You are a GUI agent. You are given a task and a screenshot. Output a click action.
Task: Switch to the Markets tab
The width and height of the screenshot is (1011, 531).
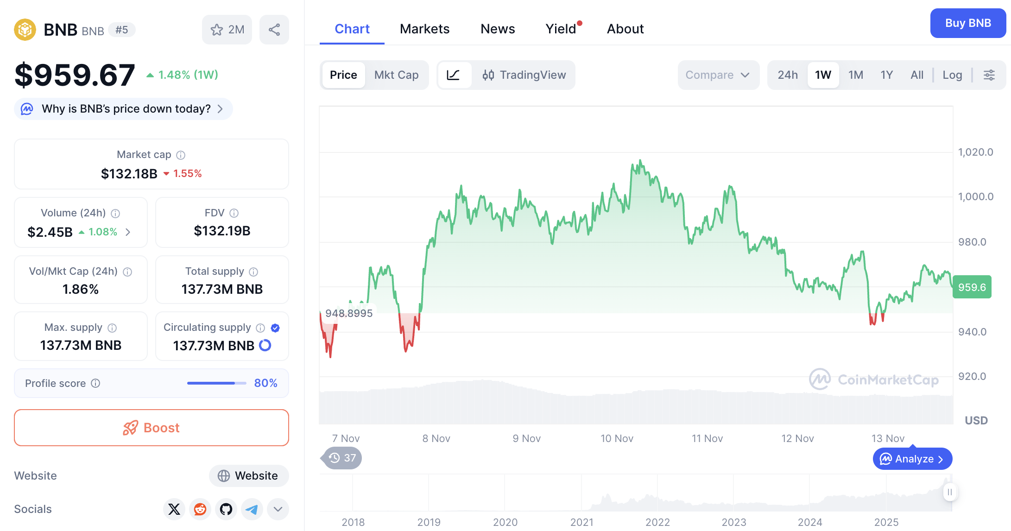pos(424,29)
